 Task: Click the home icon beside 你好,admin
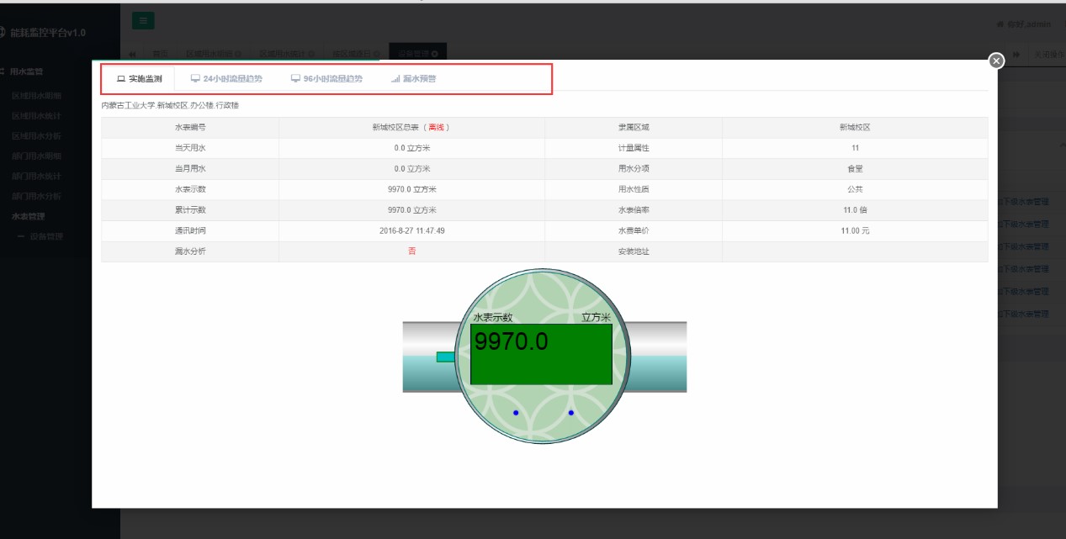click(x=1000, y=24)
